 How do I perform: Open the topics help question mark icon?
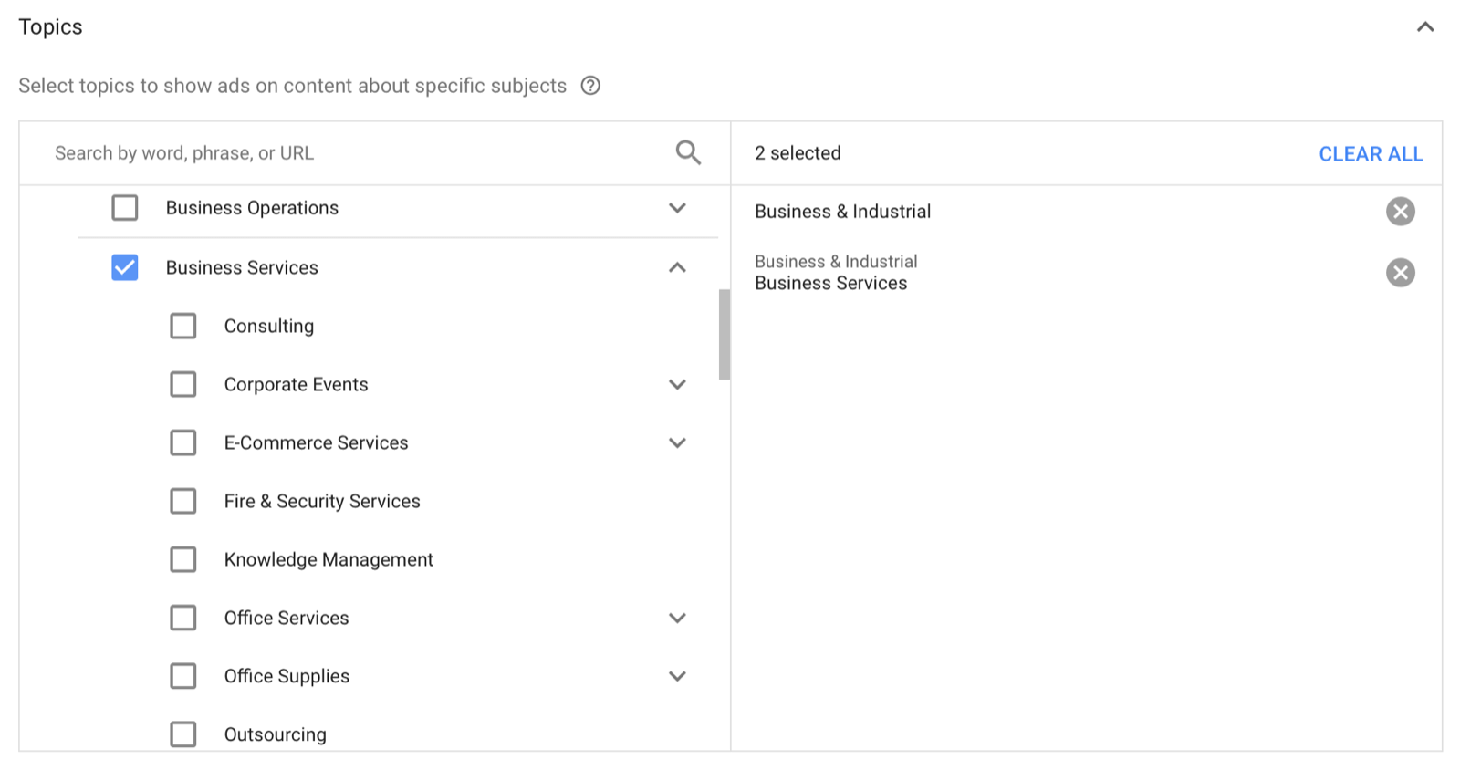coord(590,86)
